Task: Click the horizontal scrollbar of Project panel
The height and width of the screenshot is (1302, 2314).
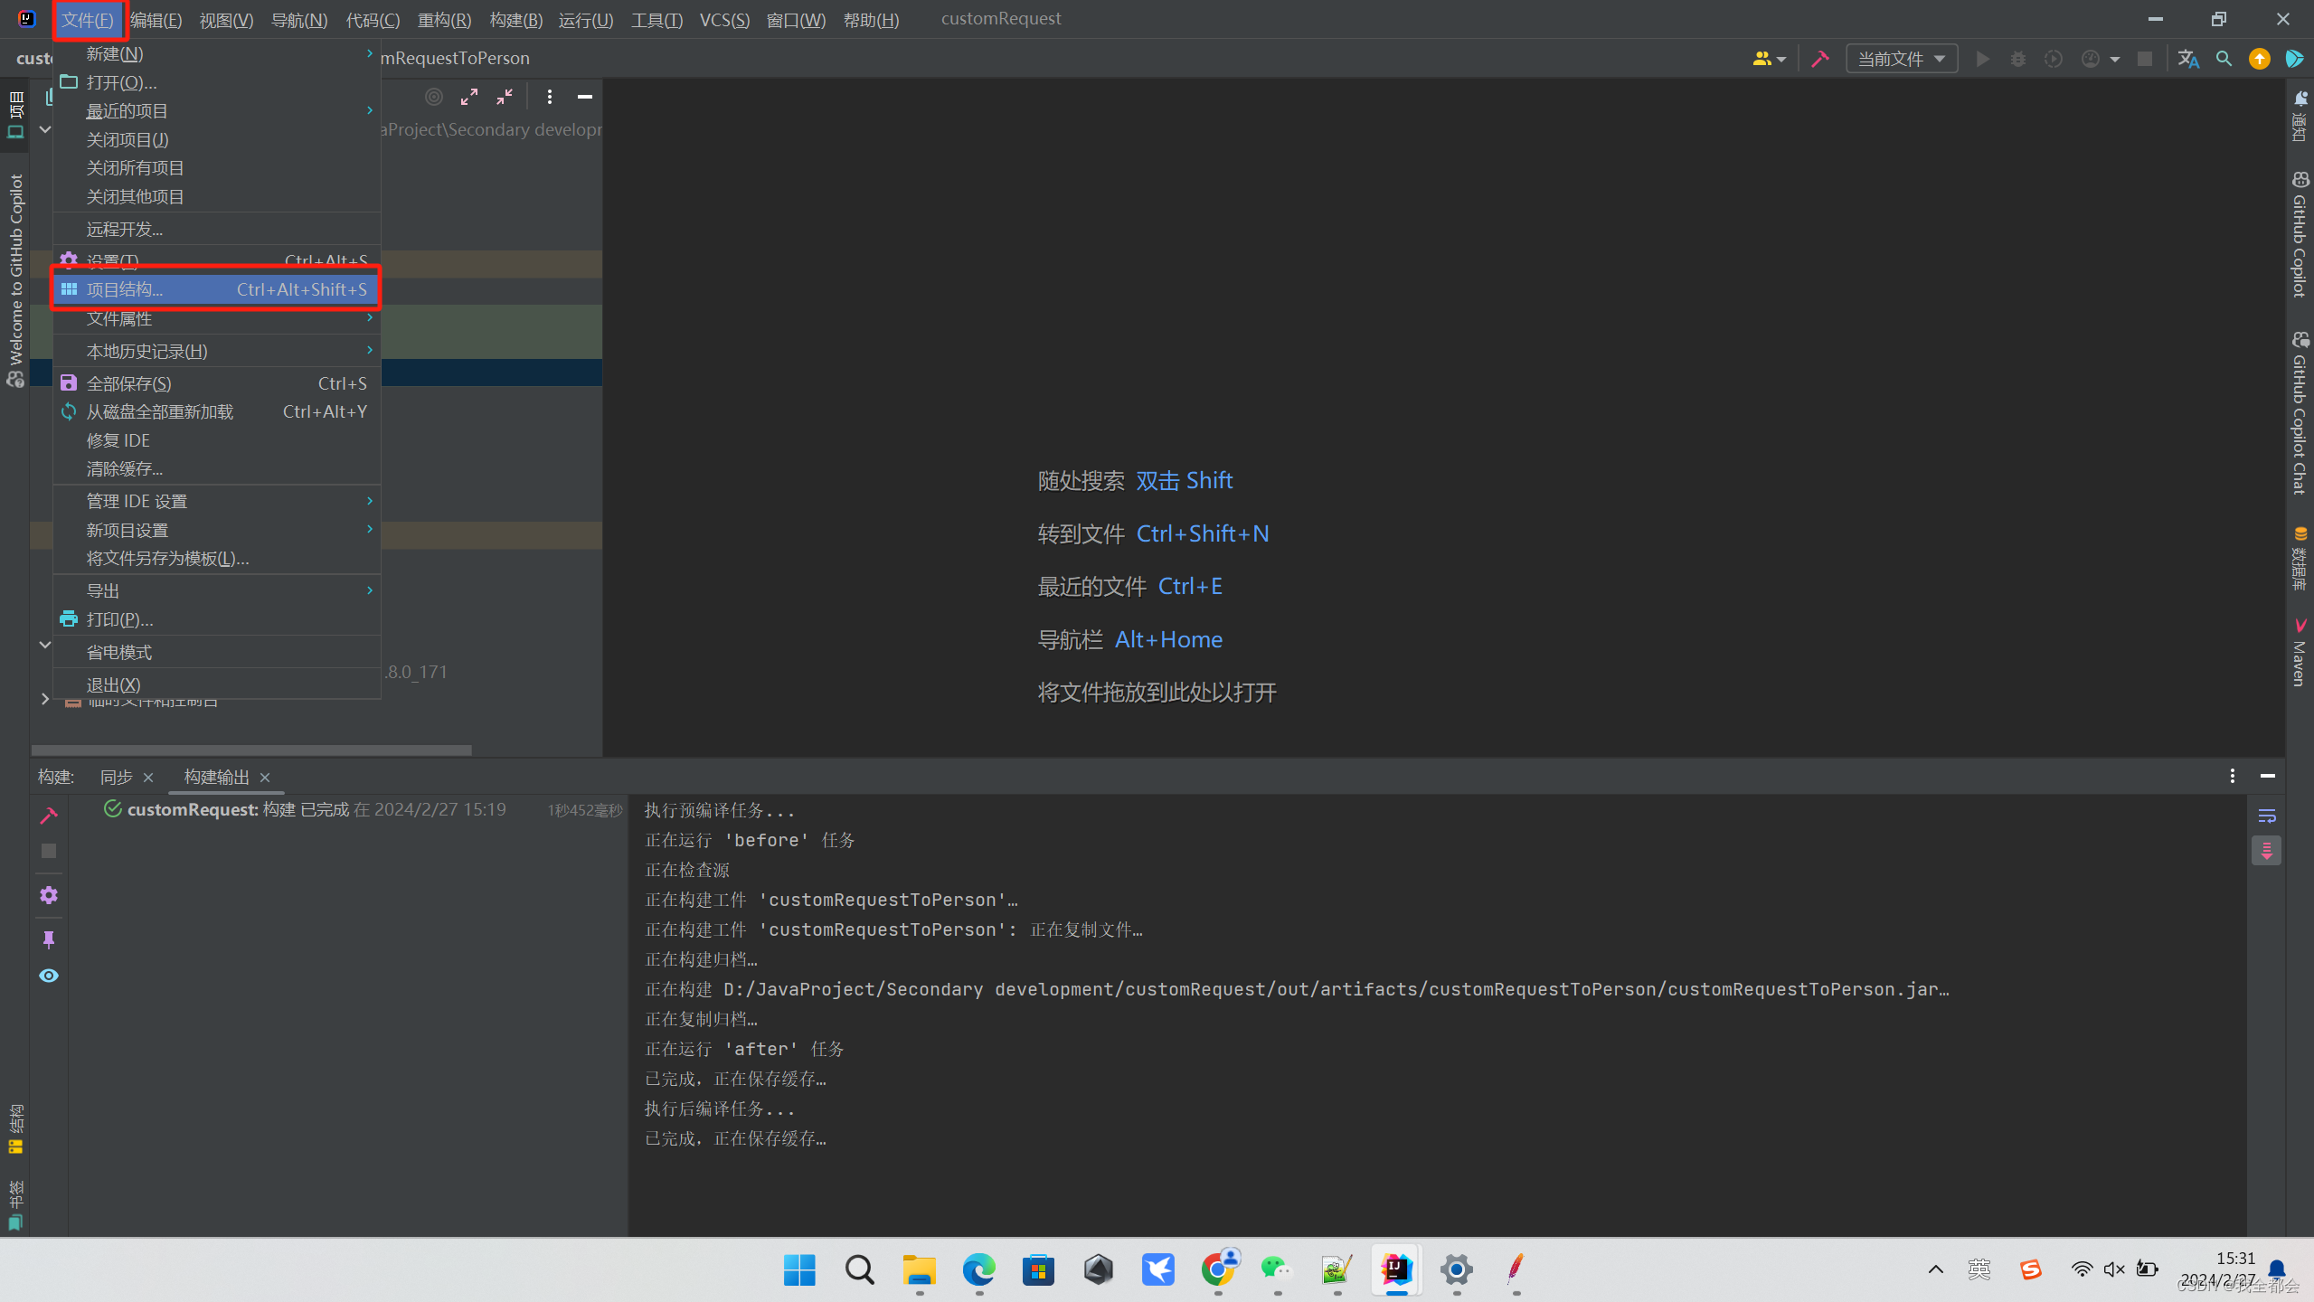Action: pos(251,750)
